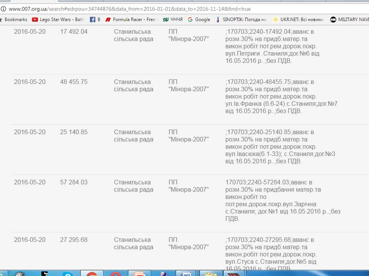The height and width of the screenshot is (276, 369).
Task: Open Skype from the taskbar
Action: [68, 274]
